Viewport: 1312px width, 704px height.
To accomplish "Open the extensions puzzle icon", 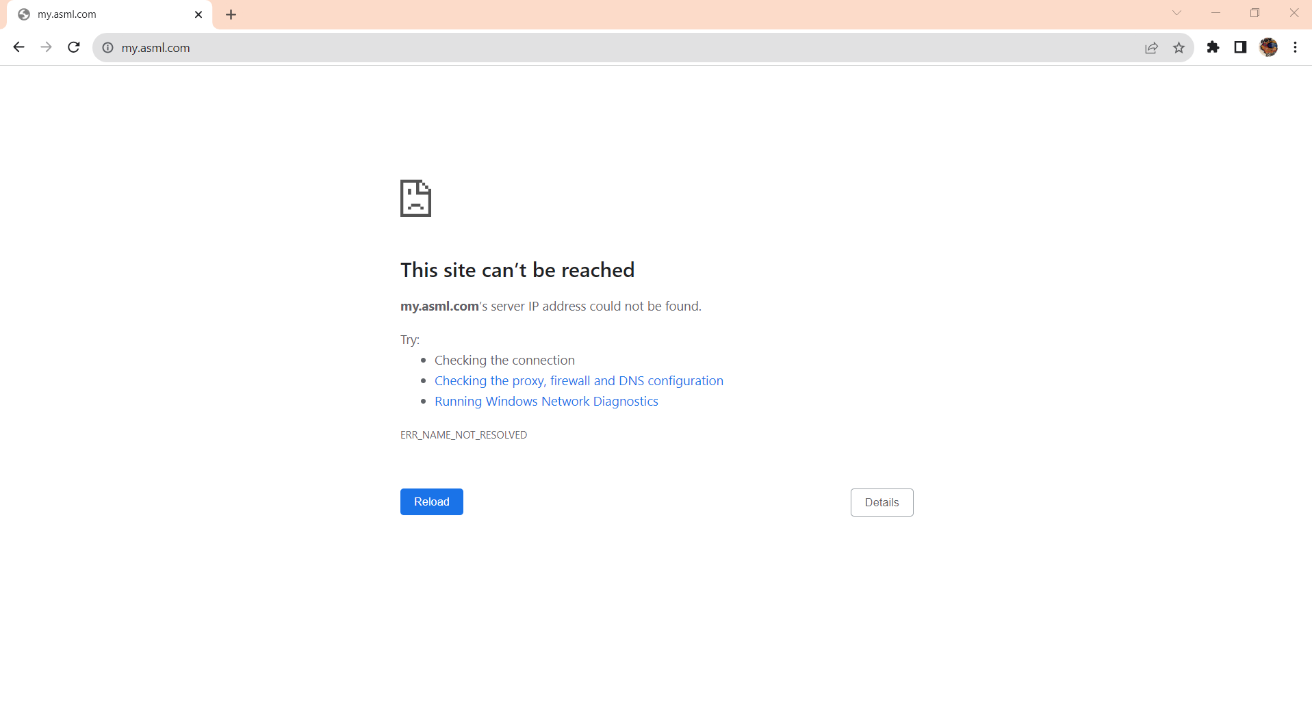I will (1213, 47).
